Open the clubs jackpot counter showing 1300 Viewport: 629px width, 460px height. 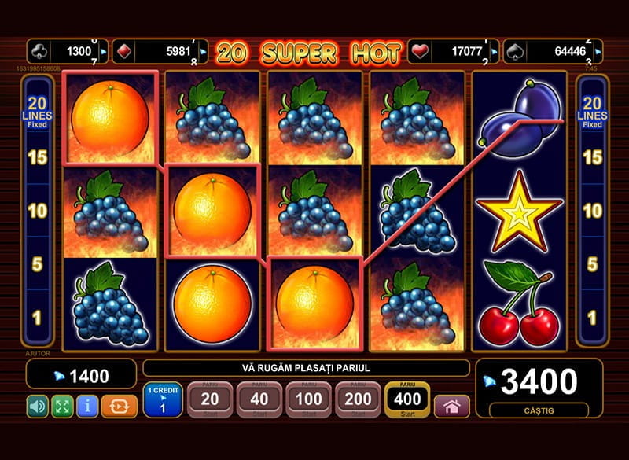[68, 51]
